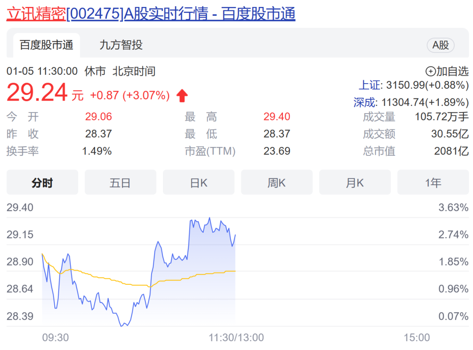Image resolution: width=473 pixels, height=350 pixels.
Task: Click the change value +0.87 (+3.07%)
Action: pyautogui.click(x=130, y=95)
